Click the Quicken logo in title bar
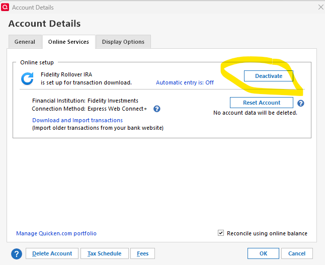 click(x=5, y=7)
